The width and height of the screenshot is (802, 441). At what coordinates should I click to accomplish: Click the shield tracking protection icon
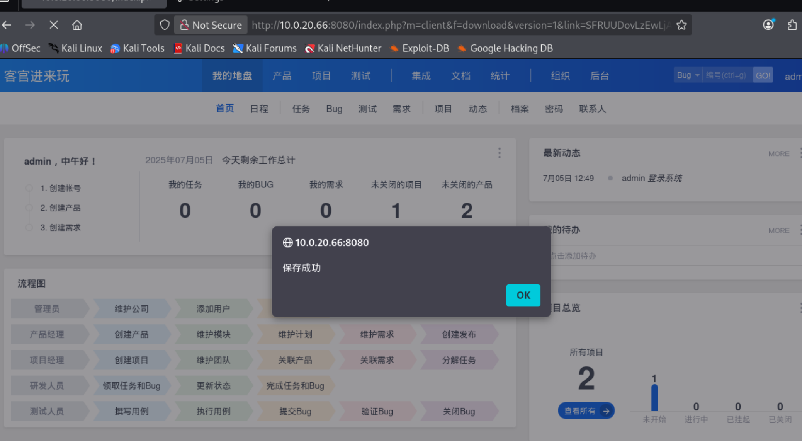(165, 25)
